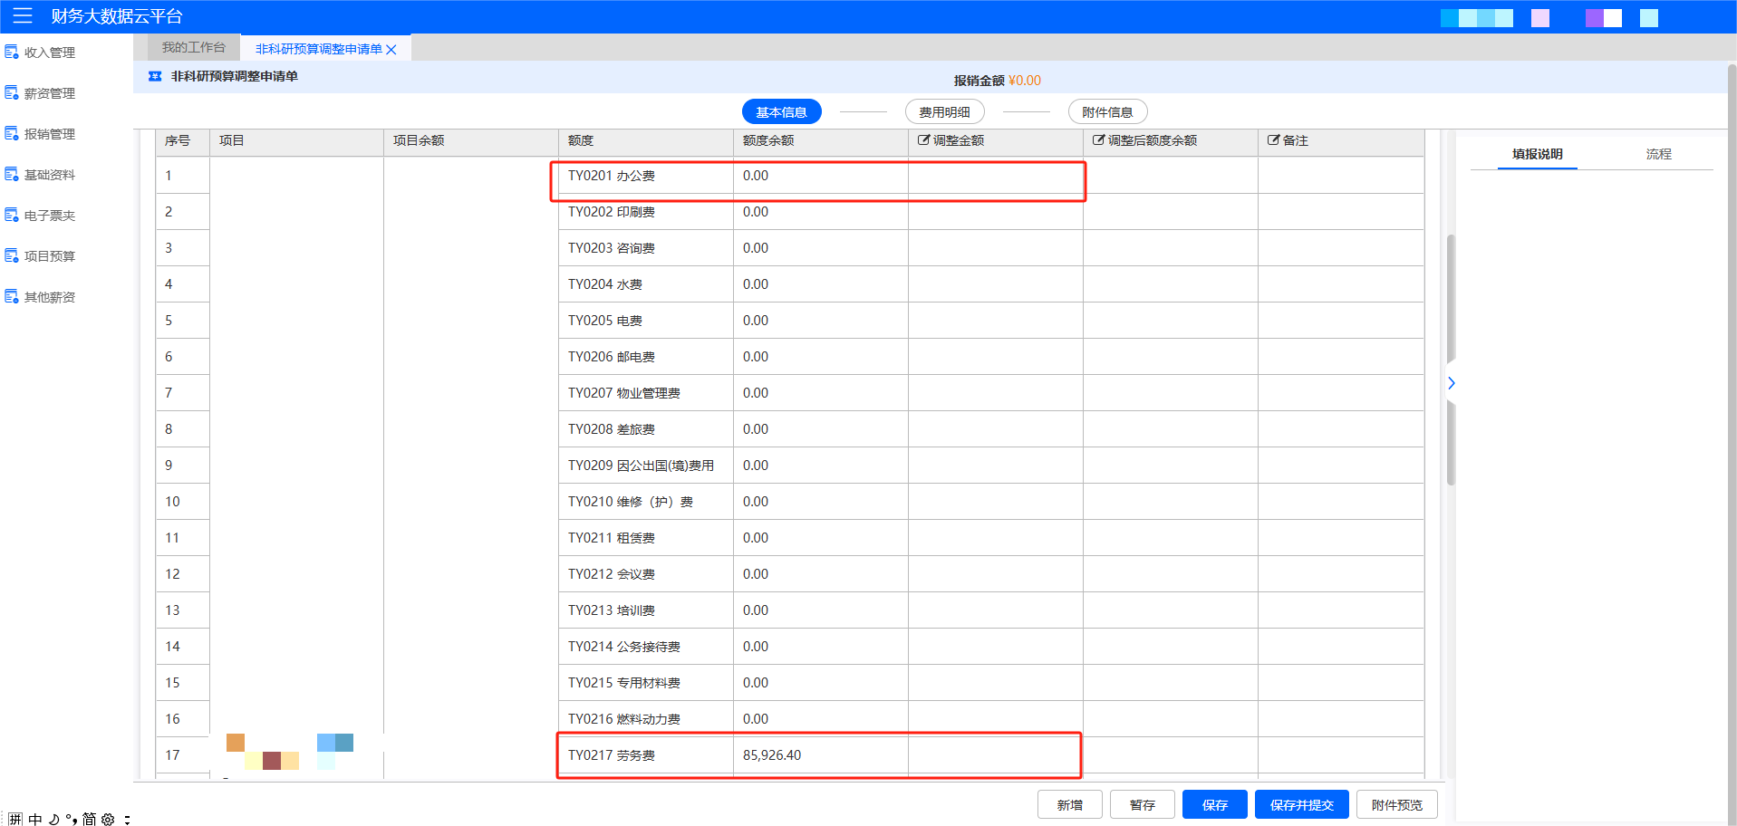Select the TY0213 培训费 cell
The image size is (1737, 826).
point(645,610)
